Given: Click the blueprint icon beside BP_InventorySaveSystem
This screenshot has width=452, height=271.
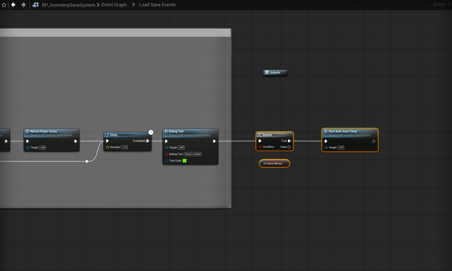Looking at the screenshot, I should point(36,5).
